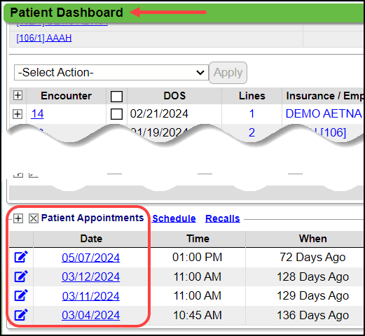Image resolution: width=365 pixels, height=336 pixels.
Task: Click the DEMO AETNA insurance entry
Action: [x=324, y=114]
